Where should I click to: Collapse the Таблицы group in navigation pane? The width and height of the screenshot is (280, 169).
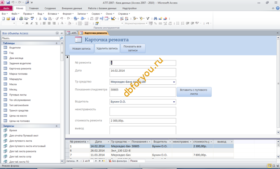57,43
